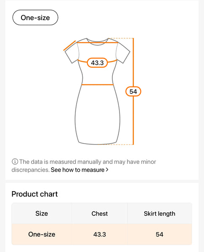The width and height of the screenshot is (204, 252).
Task: Click the dress outline diagram
Action: coord(98,91)
